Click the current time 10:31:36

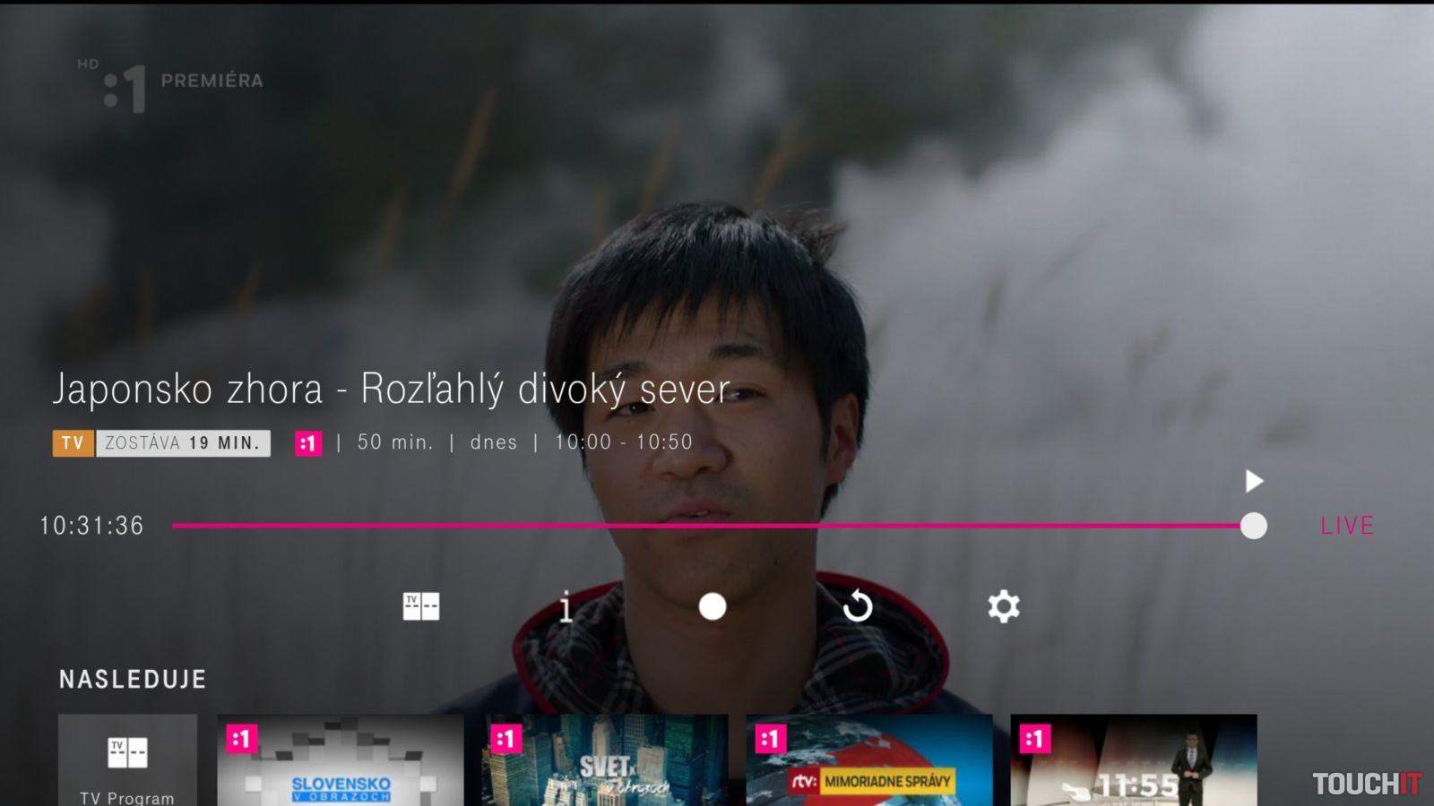point(91,526)
